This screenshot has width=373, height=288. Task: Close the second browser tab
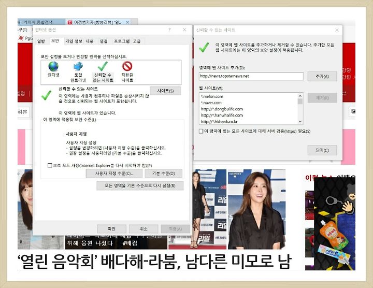(x=127, y=22)
